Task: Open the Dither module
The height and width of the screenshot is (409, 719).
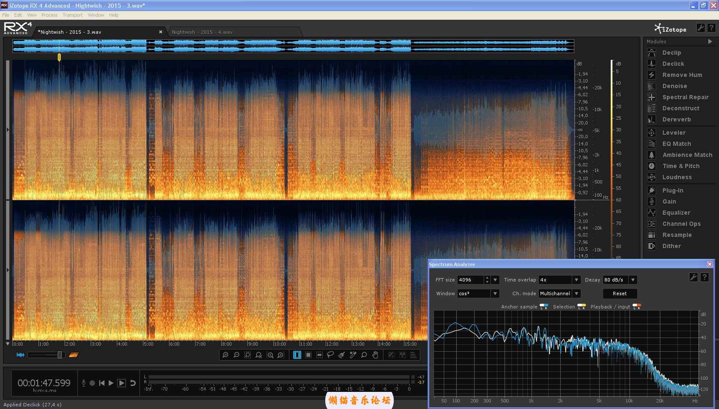Action: (x=671, y=246)
